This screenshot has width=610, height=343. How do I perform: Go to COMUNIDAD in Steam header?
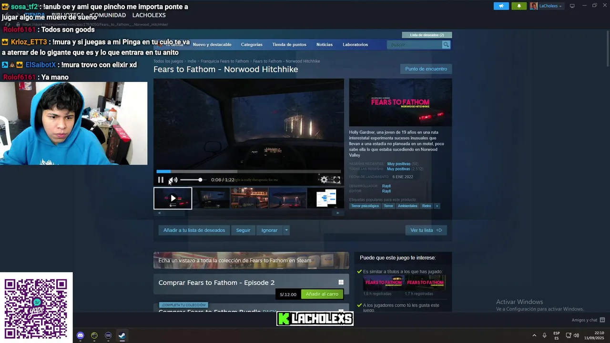[108, 15]
